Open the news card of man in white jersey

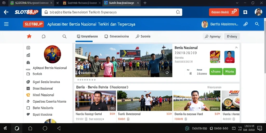point(197,101)
